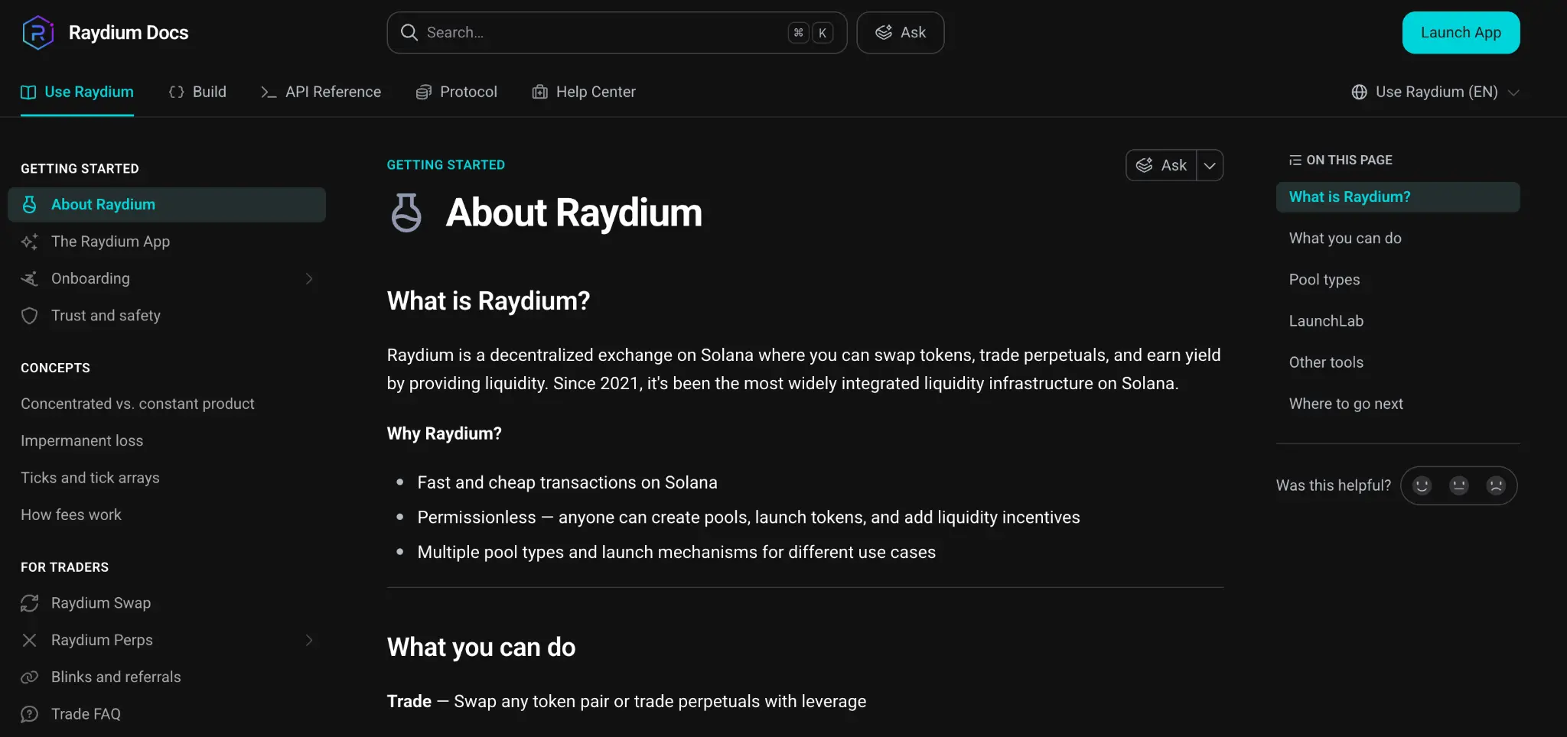Click the 'Fast and cheap transactions on Solana' bullet

click(x=568, y=483)
